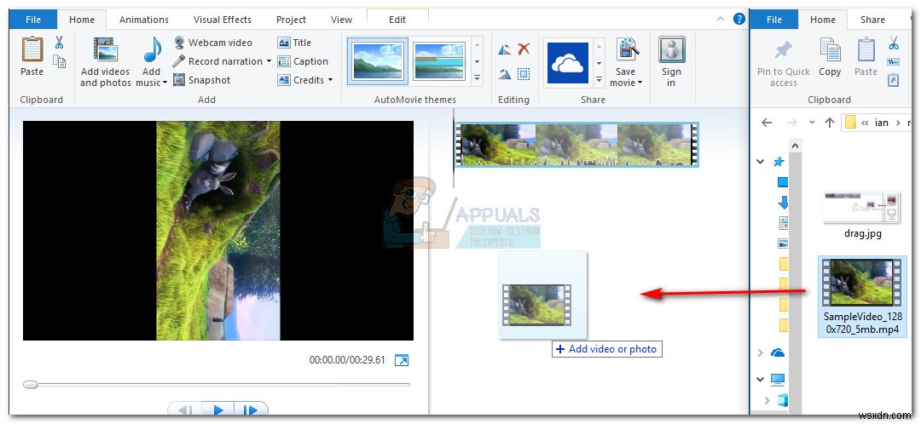Click the Copy path icon in Explorer
Image resolution: width=921 pixels, height=424 pixels.
point(894,61)
